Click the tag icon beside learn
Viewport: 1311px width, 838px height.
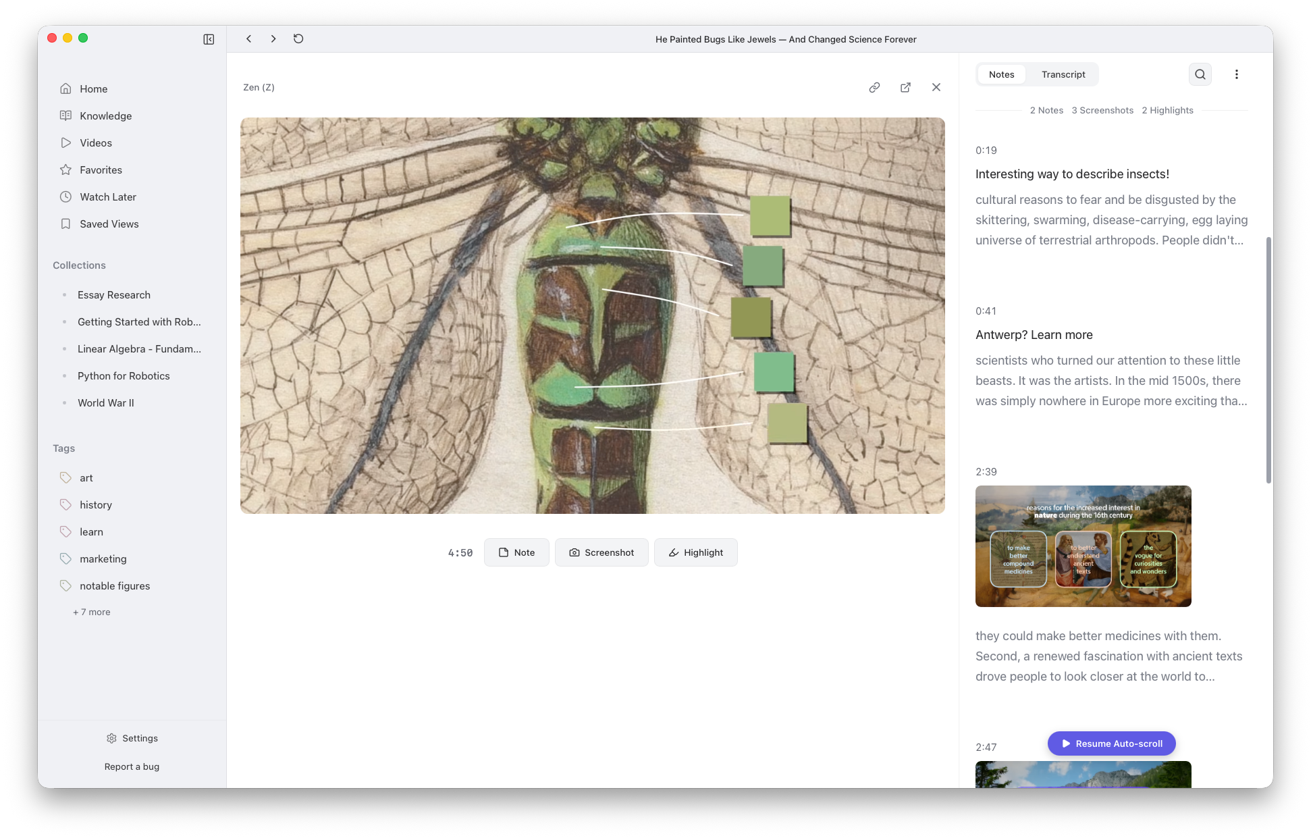65,531
